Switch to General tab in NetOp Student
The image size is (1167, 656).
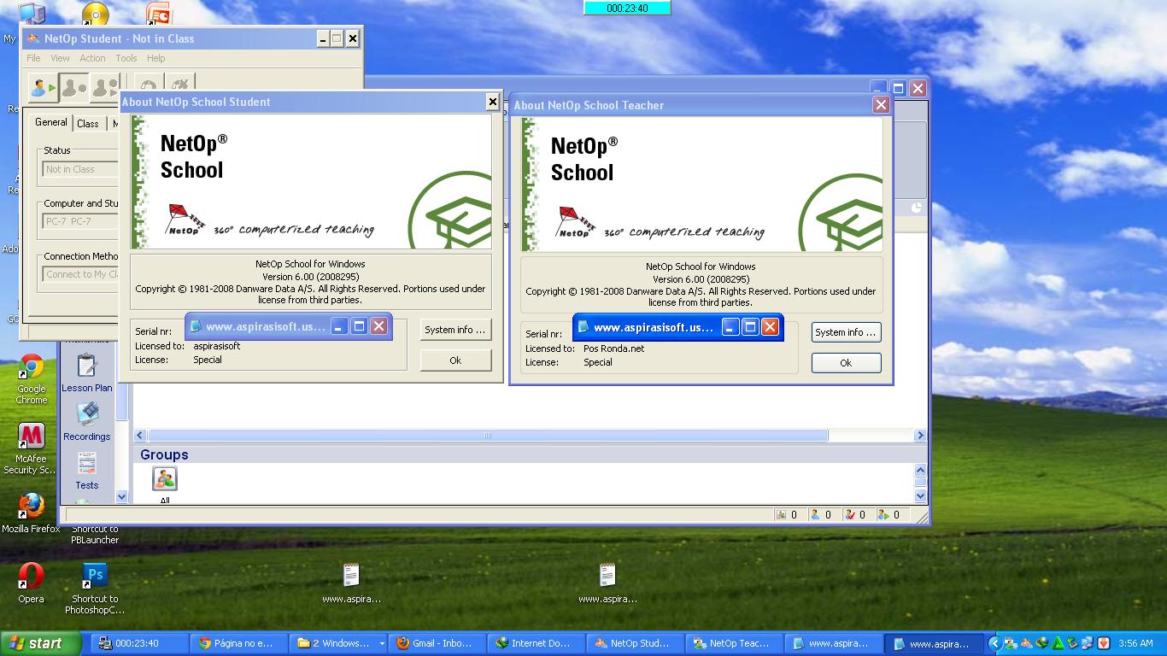coord(51,122)
